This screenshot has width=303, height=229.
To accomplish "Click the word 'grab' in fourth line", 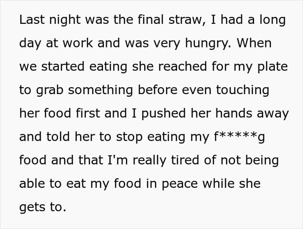I will (50, 90).
